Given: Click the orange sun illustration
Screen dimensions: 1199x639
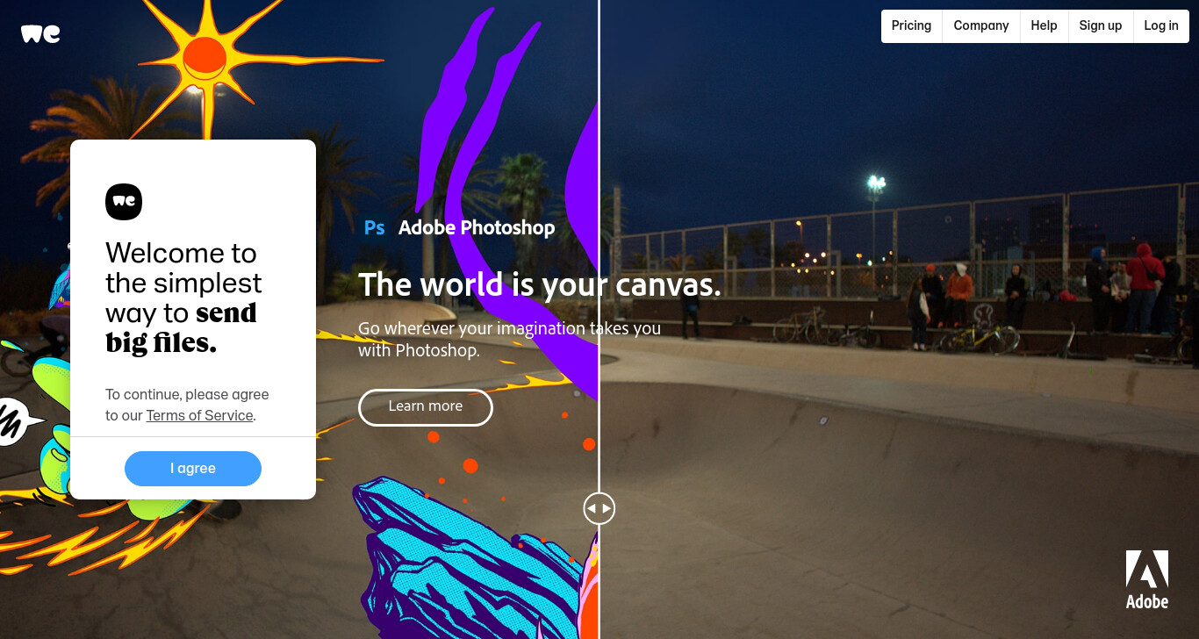Looking at the screenshot, I should click(205, 57).
